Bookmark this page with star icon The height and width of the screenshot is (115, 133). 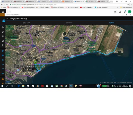[x=128, y=4]
